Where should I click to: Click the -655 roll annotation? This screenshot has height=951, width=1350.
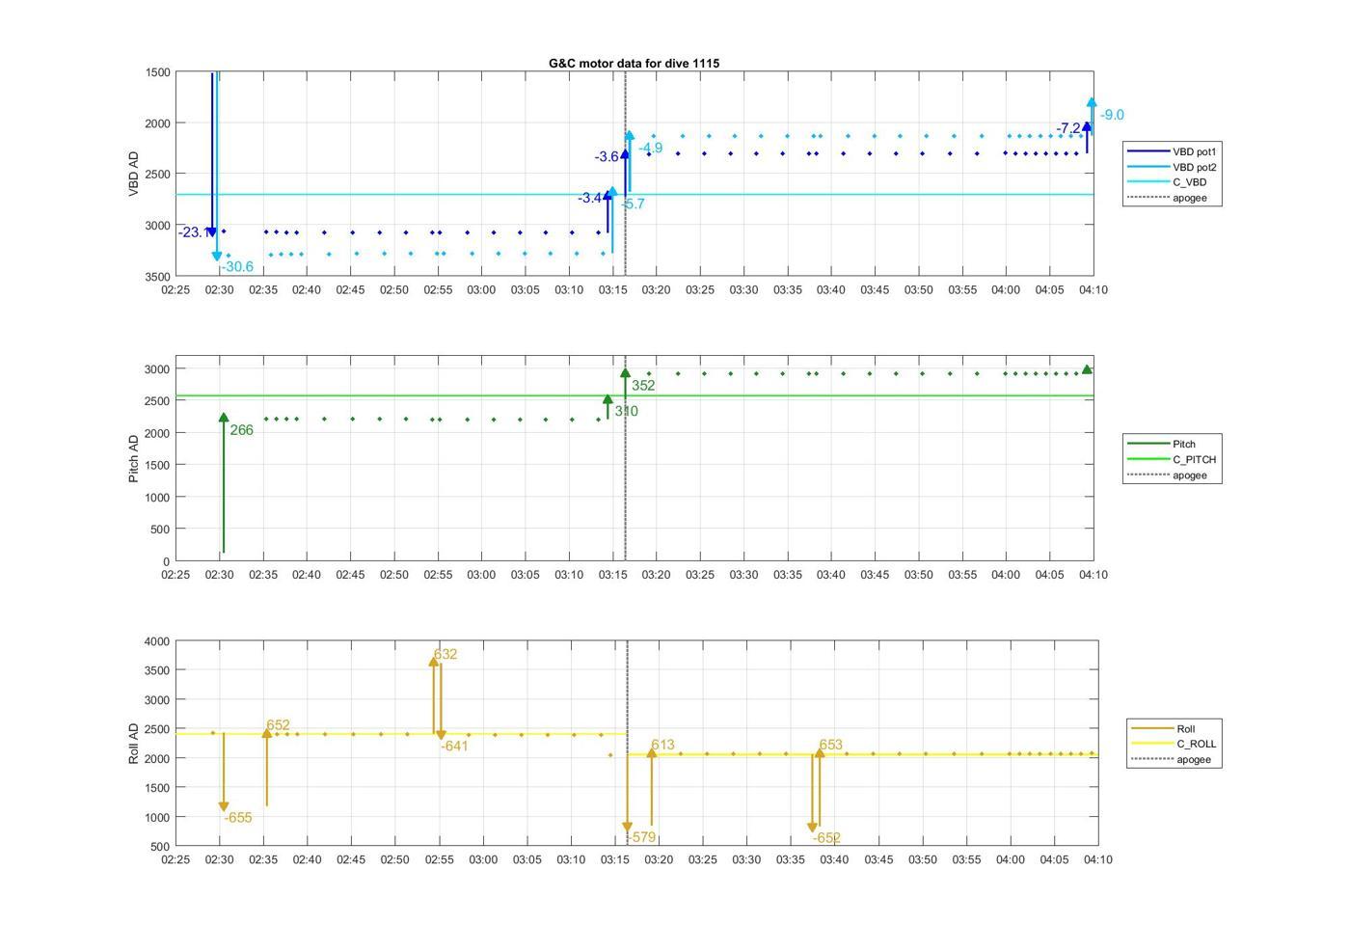tap(238, 818)
